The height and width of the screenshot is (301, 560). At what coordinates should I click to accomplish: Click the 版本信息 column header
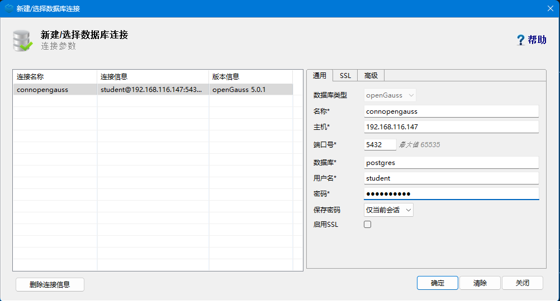[x=251, y=76]
